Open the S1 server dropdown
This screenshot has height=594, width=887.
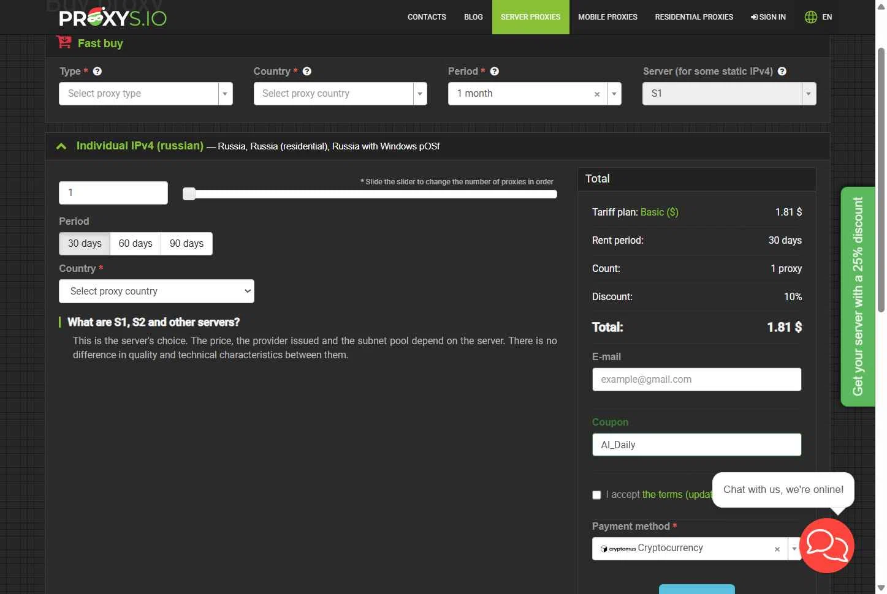coord(729,94)
